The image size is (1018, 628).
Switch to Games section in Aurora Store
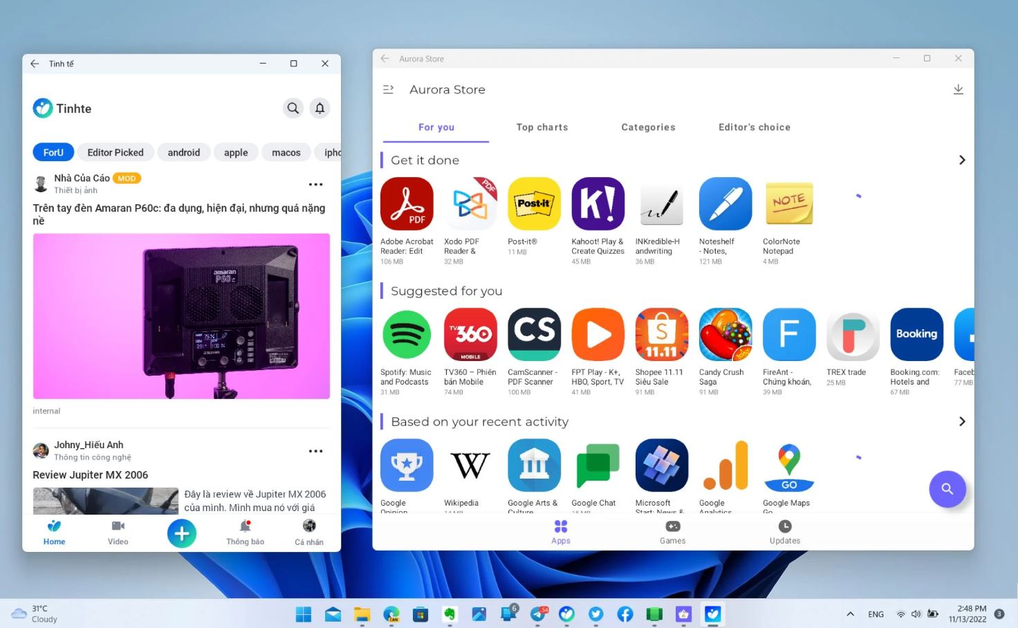coord(672,533)
